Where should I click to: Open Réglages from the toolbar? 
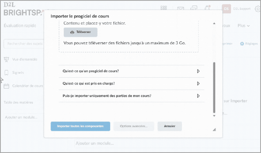pyautogui.click(x=248, y=44)
